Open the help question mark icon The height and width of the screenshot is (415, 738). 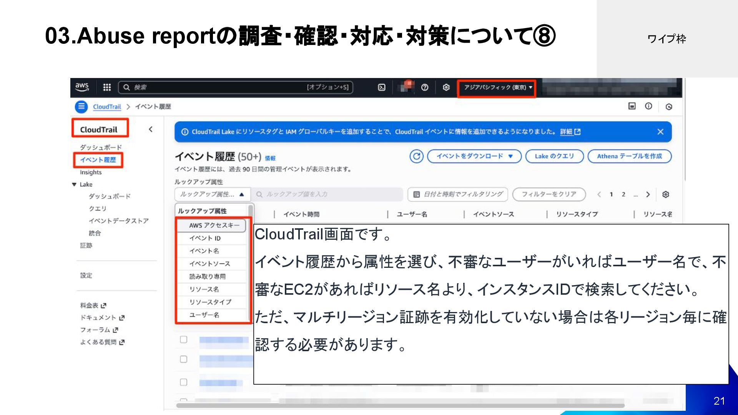point(424,87)
